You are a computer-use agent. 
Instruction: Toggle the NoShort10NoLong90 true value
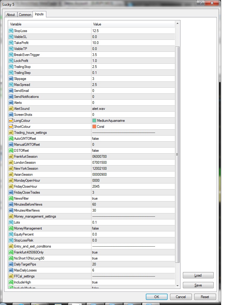[x=133, y=258]
